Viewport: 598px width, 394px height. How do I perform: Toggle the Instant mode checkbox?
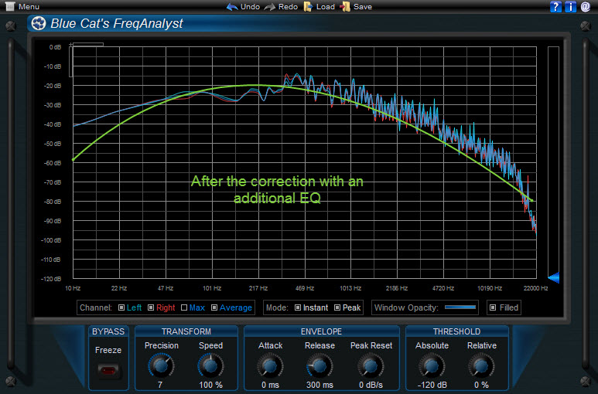[x=298, y=307]
